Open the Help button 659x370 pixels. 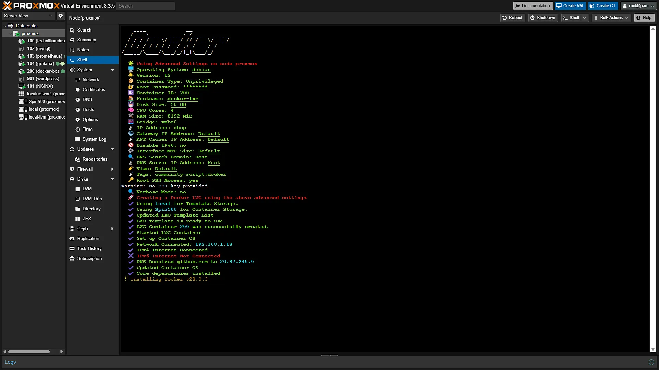[644, 18]
